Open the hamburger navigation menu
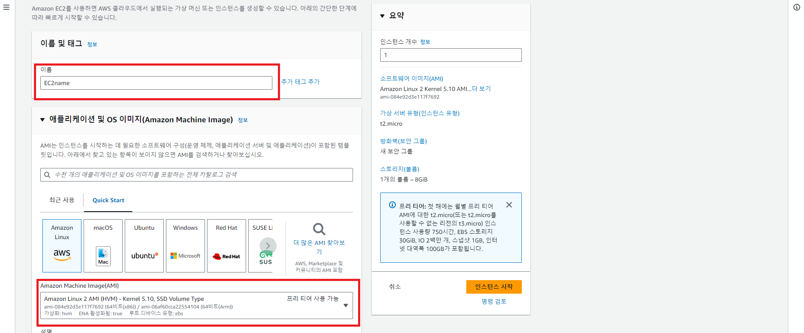Image resolution: width=804 pixels, height=333 pixels. (x=6, y=7)
